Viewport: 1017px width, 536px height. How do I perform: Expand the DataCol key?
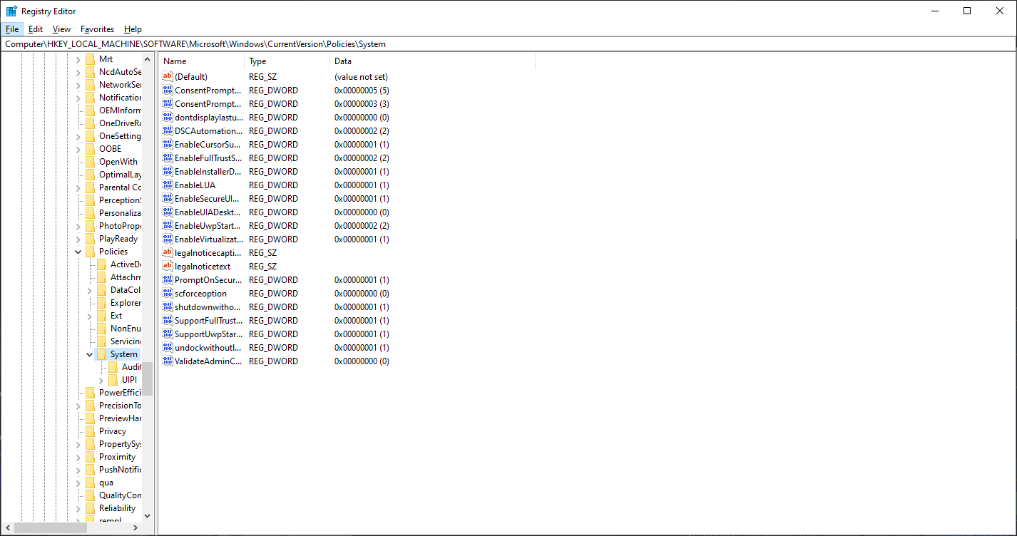[x=90, y=290]
